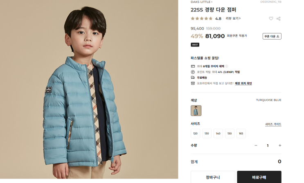Pick size 150

click(230, 133)
